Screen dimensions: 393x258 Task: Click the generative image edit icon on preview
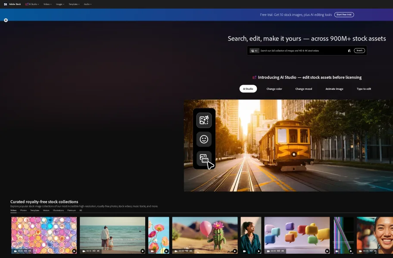(x=204, y=120)
